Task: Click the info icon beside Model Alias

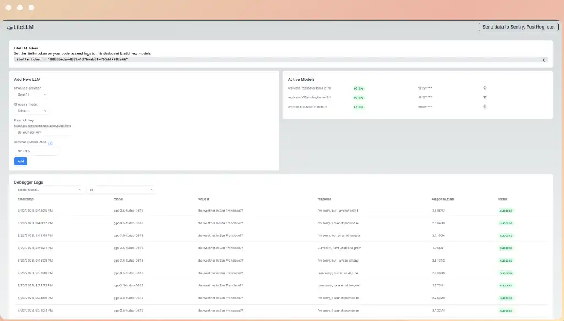Action: point(51,143)
